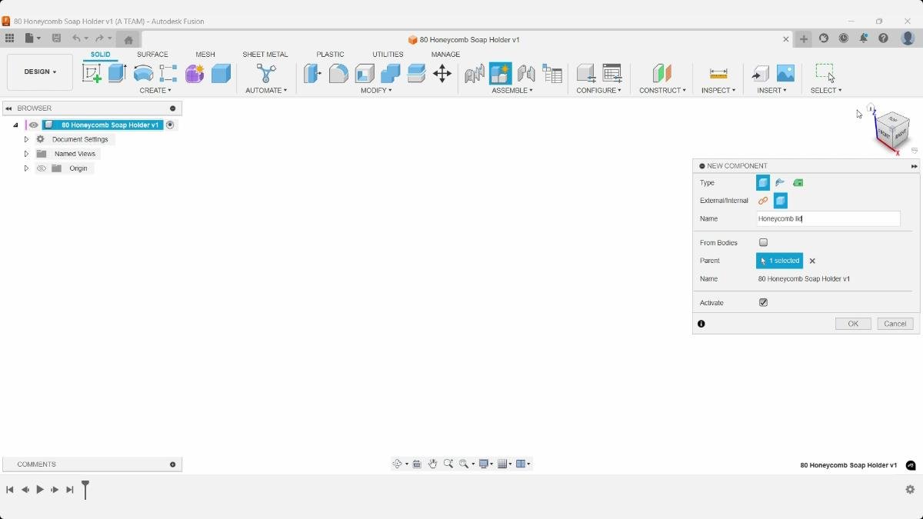Viewport: 923px width, 519px height.
Task: Open the CONSTRUCT dropdown menu
Action: click(x=662, y=90)
